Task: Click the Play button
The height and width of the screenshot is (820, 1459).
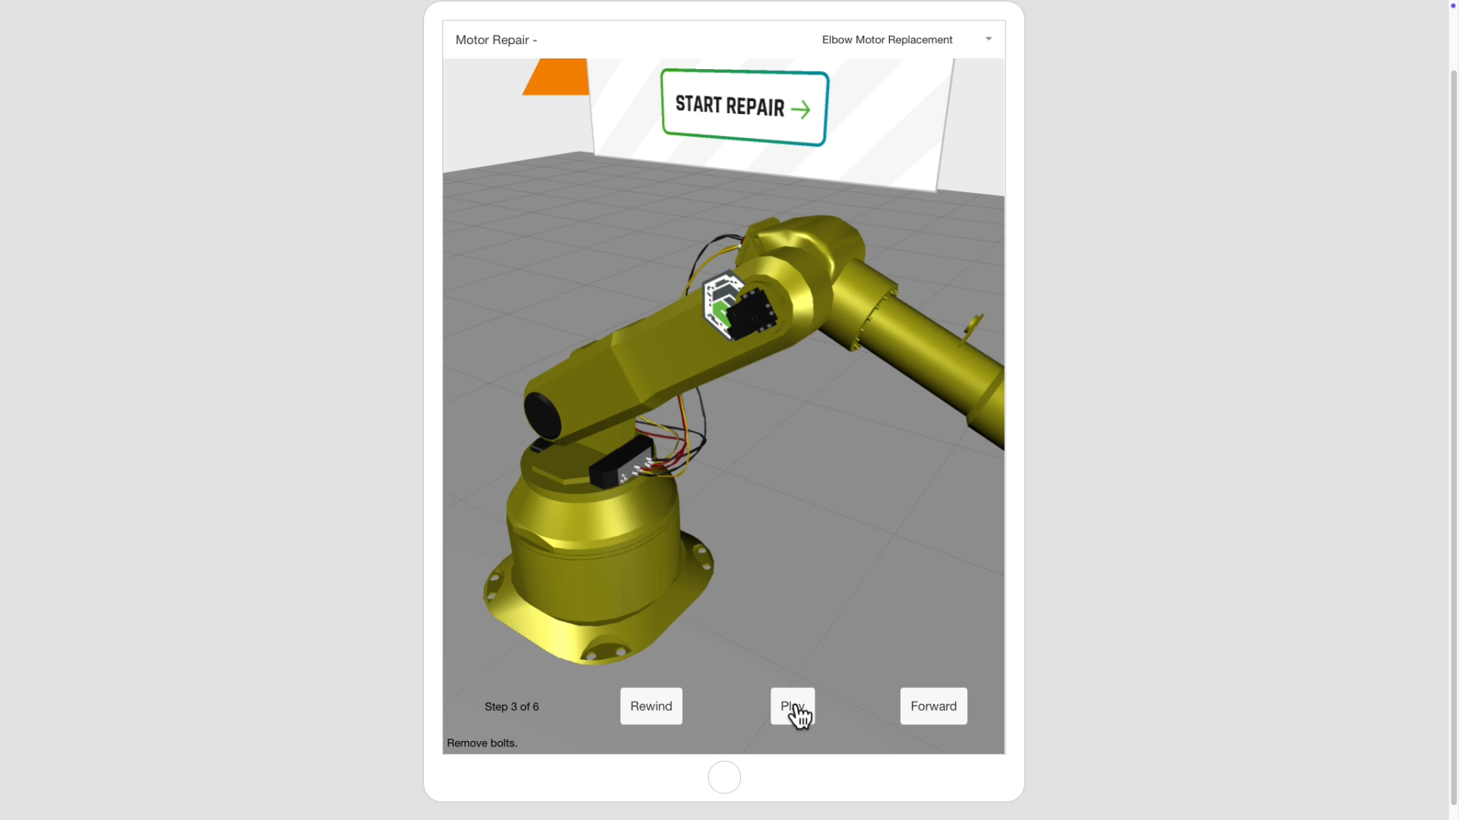Action: click(x=793, y=706)
